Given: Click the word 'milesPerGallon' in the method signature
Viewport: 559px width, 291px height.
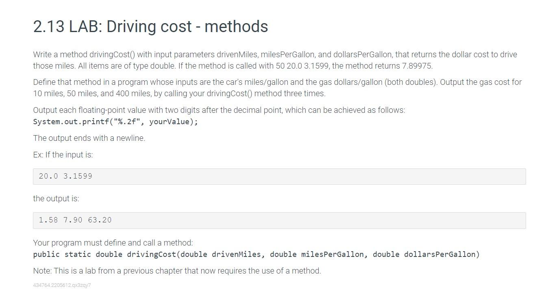Looking at the screenshot, I should coord(332,254).
